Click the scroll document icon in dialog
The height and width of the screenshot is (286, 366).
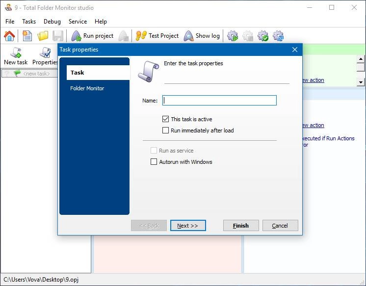(x=149, y=72)
